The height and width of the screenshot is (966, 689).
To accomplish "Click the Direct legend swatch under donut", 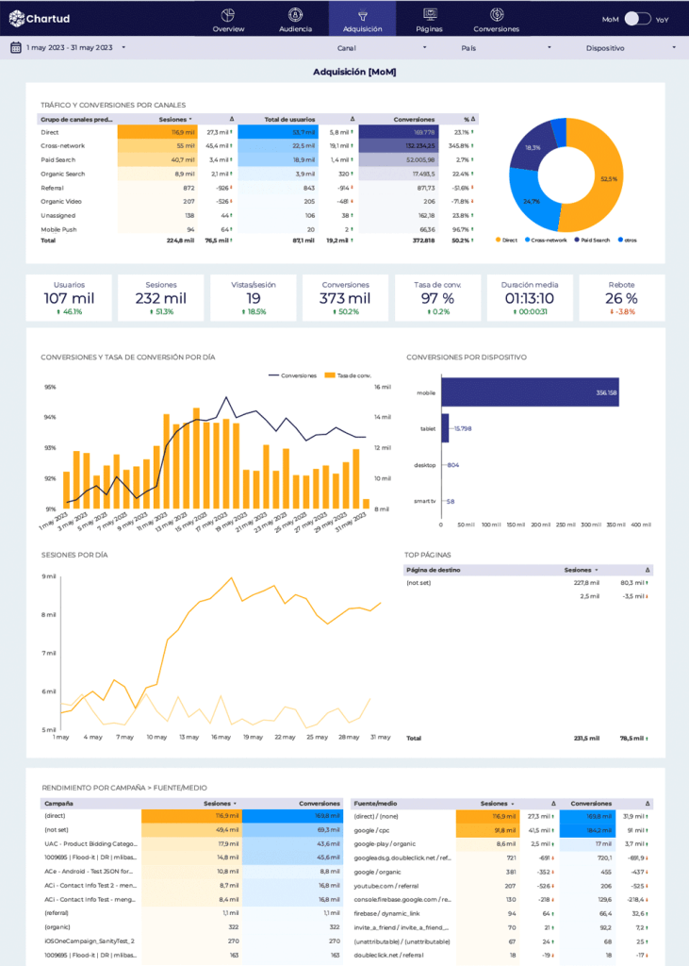I will click(x=498, y=240).
